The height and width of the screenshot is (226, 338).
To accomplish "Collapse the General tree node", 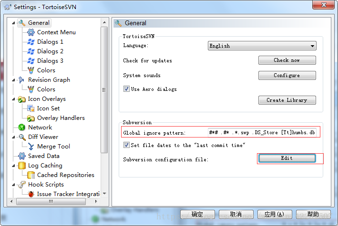I will click(13, 23).
